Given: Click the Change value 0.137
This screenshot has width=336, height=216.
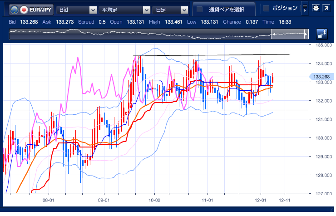Looking at the screenshot, I should (x=252, y=22).
